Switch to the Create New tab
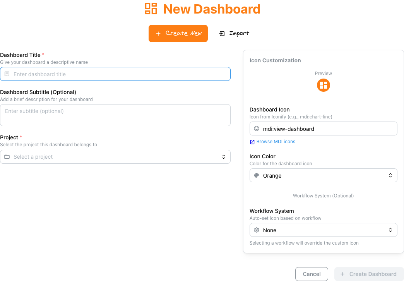Image resolution: width=404 pixels, height=281 pixels. 178,34
